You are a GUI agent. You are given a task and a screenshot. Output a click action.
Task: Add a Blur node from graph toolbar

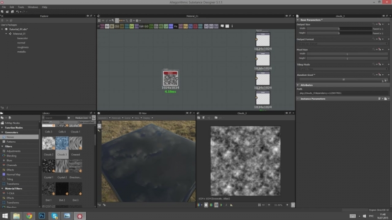(112, 26)
